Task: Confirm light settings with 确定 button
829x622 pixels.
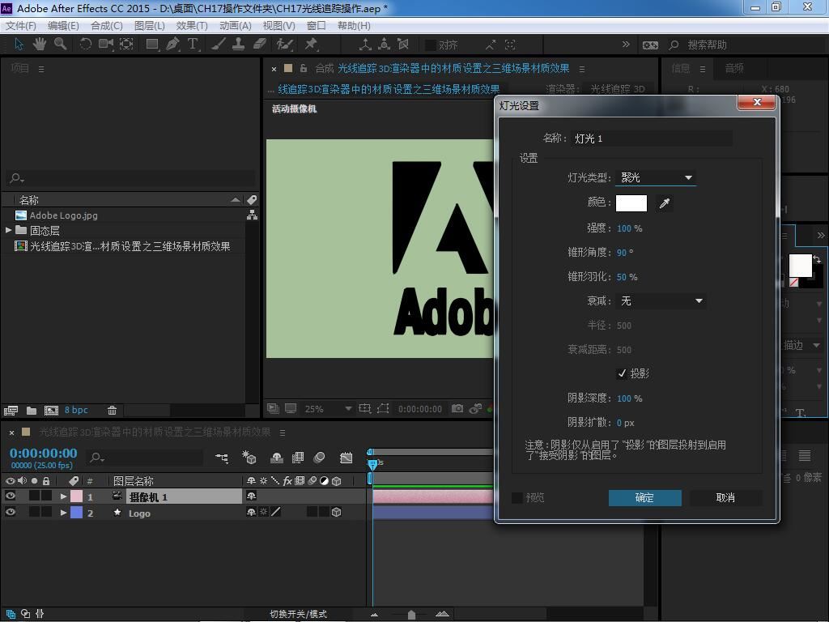Action: coord(644,498)
